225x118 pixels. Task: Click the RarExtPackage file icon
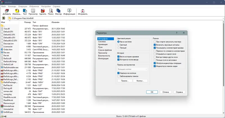coord(2,82)
